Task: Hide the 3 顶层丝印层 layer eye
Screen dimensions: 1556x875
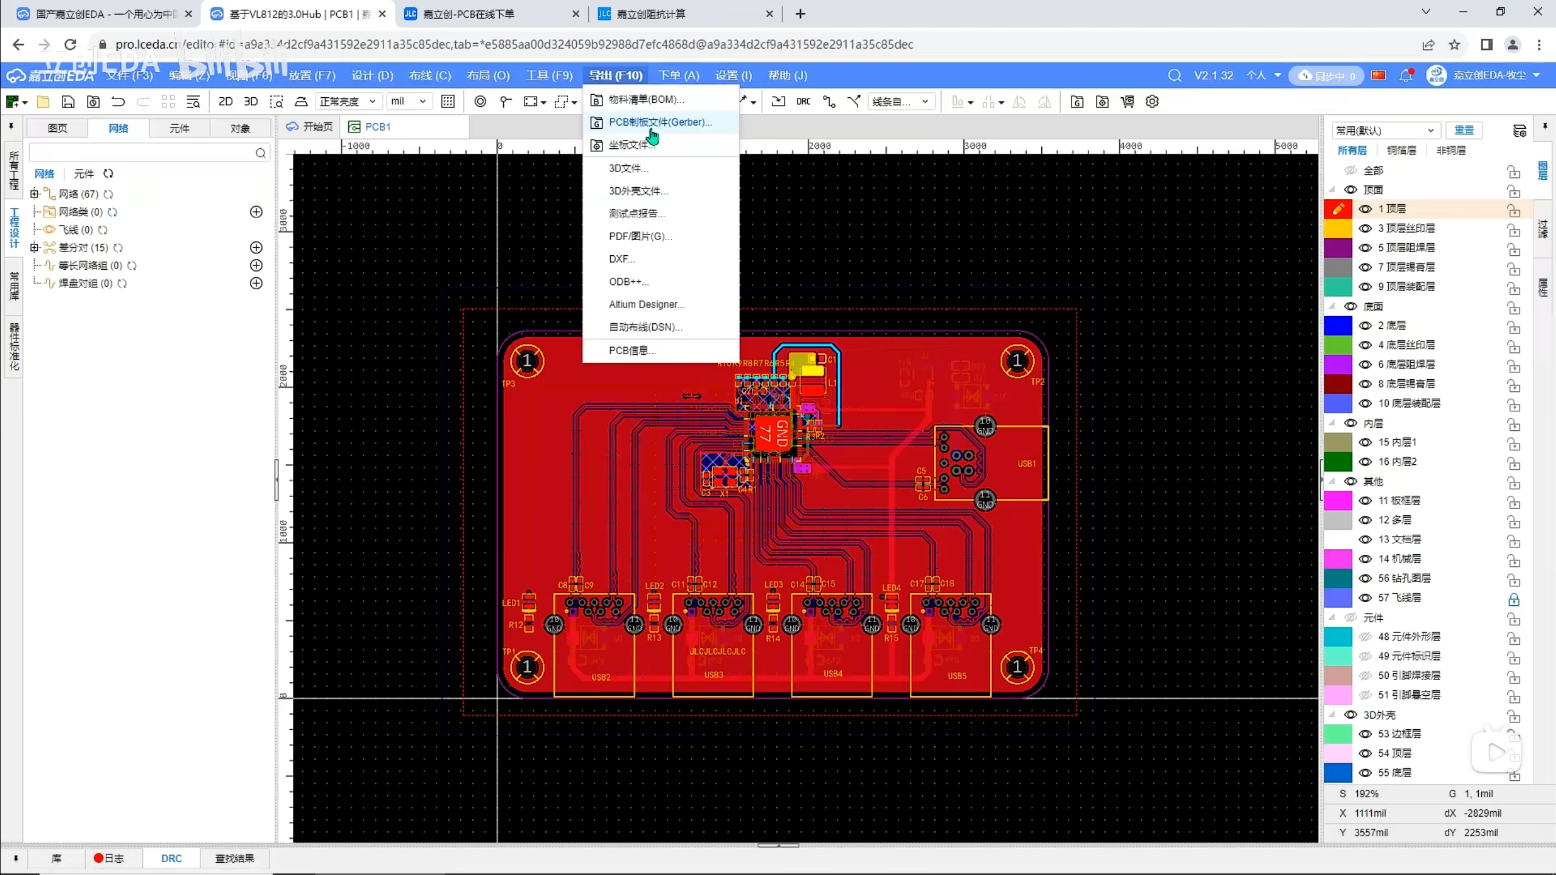Action: (1365, 228)
